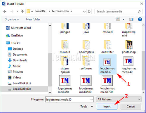
Task: Expand the File name dropdown arrow
Action: (91, 100)
